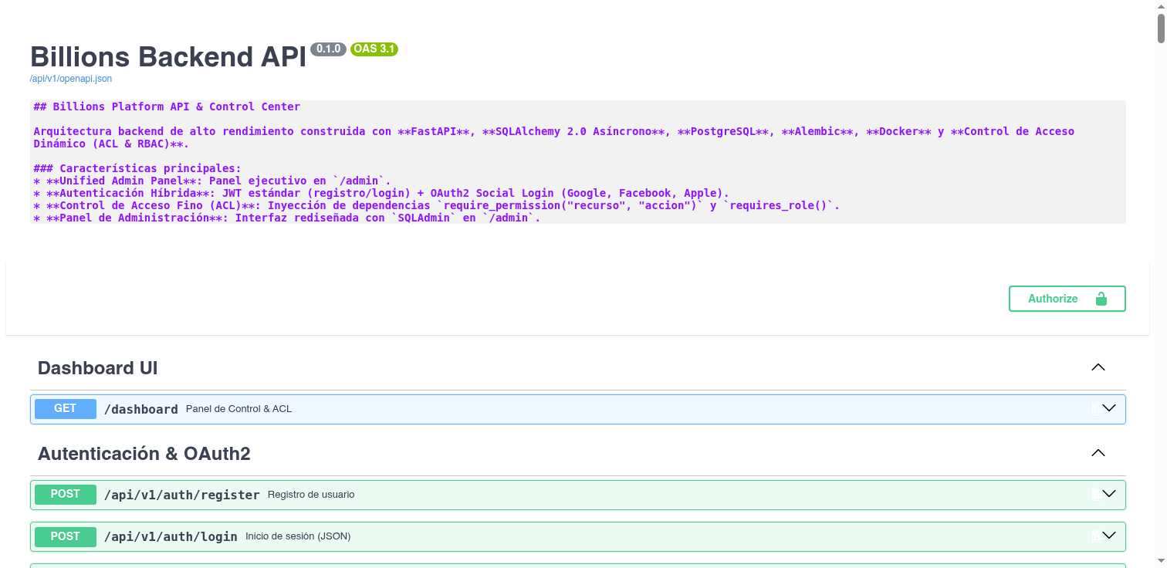Click the 0.1.0 version badge
The image size is (1167, 568).
pos(329,49)
